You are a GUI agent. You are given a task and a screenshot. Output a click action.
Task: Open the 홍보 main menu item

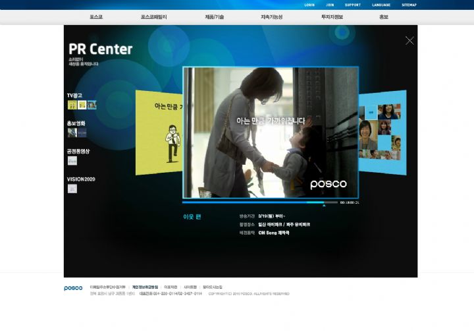click(384, 17)
